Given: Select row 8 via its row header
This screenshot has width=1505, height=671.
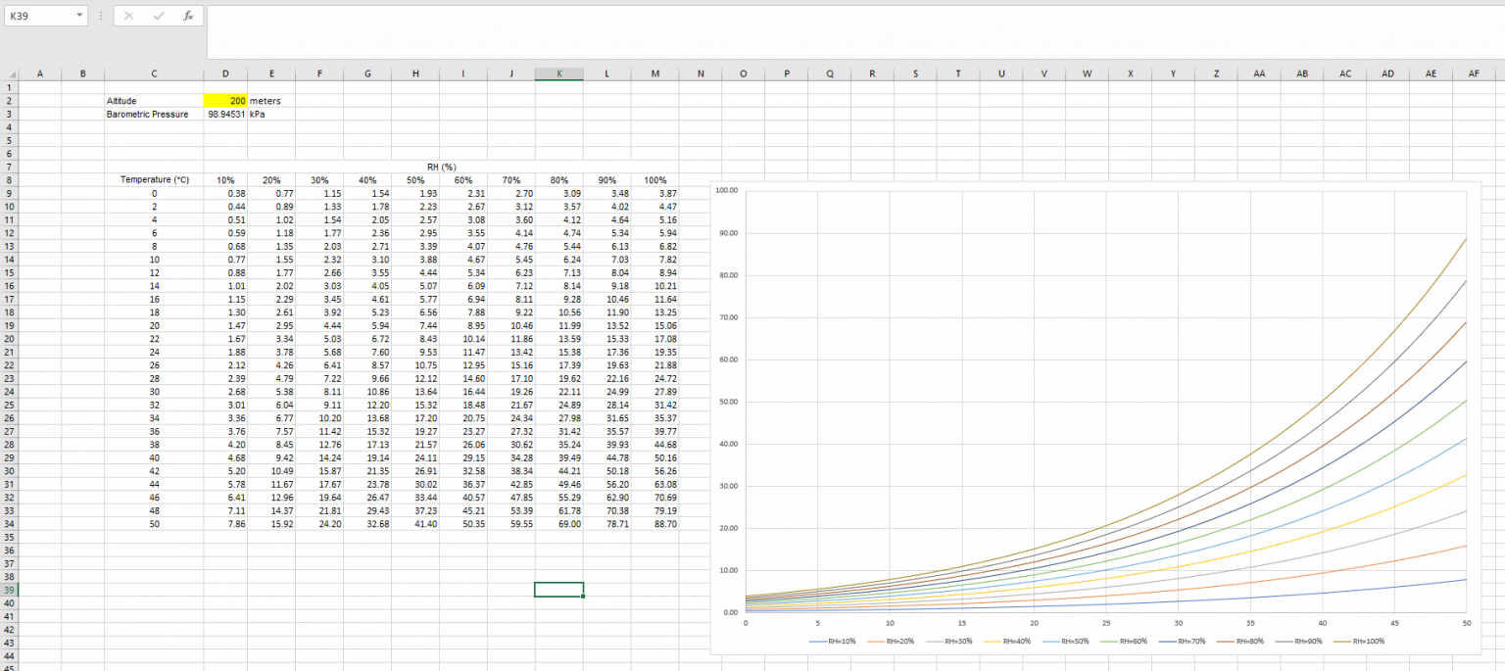Looking at the screenshot, I should pos(10,180).
